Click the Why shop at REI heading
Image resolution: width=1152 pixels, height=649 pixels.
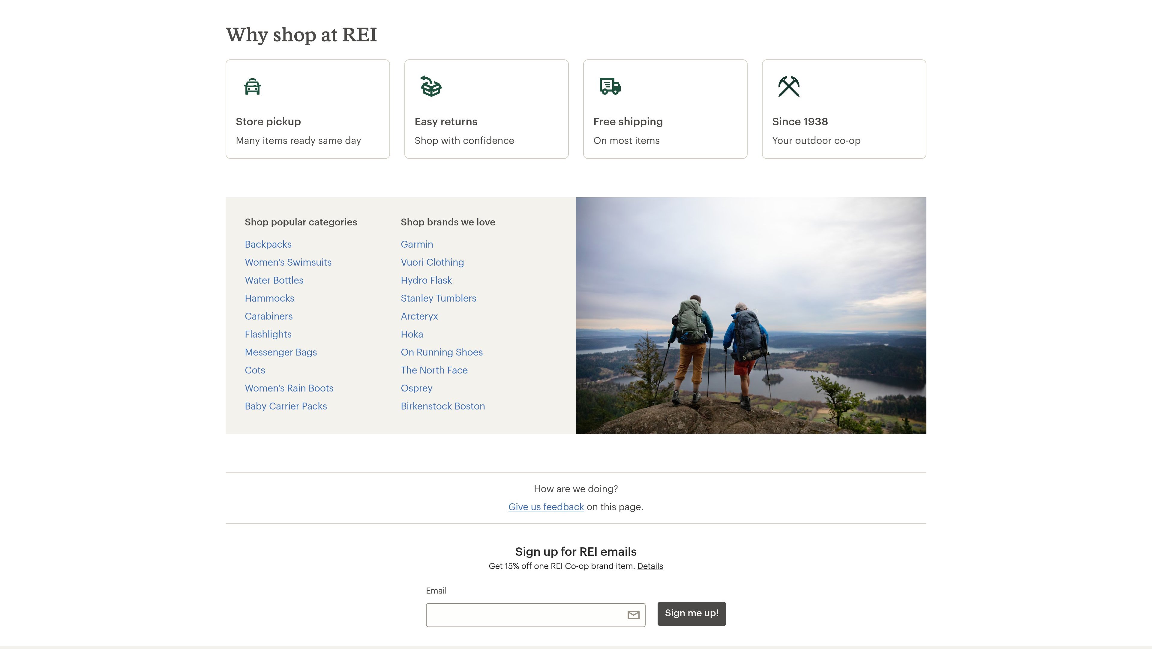301,35
